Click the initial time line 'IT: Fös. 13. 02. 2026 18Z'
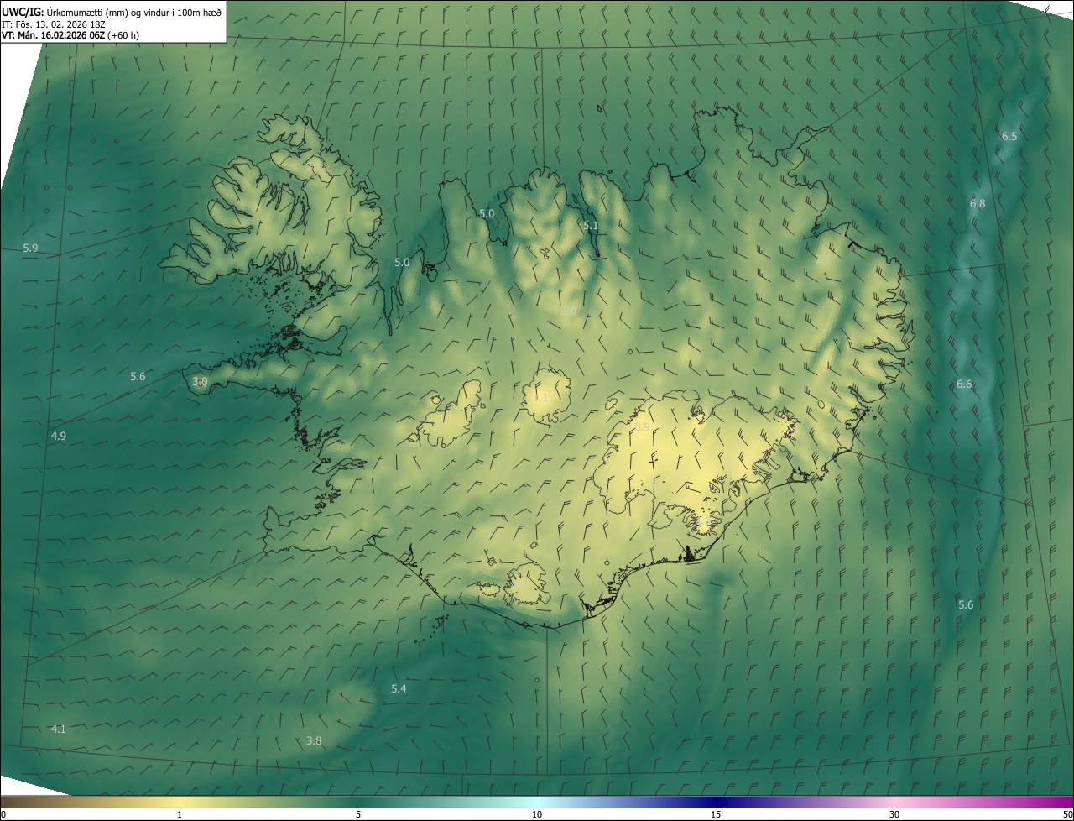 pos(54,24)
